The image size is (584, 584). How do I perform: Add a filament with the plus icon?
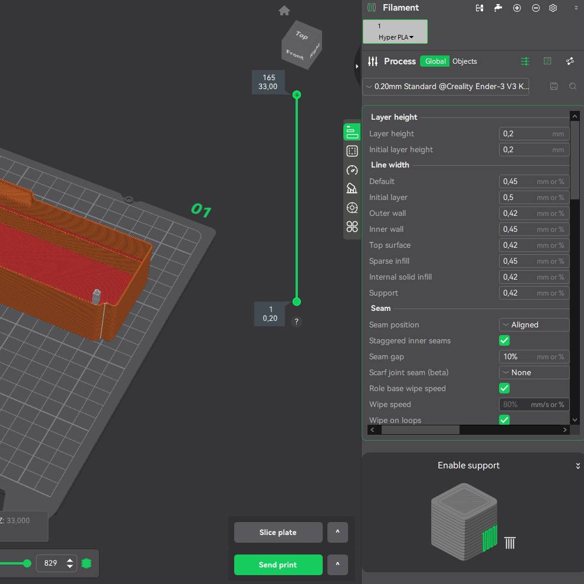[x=517, y=8]
